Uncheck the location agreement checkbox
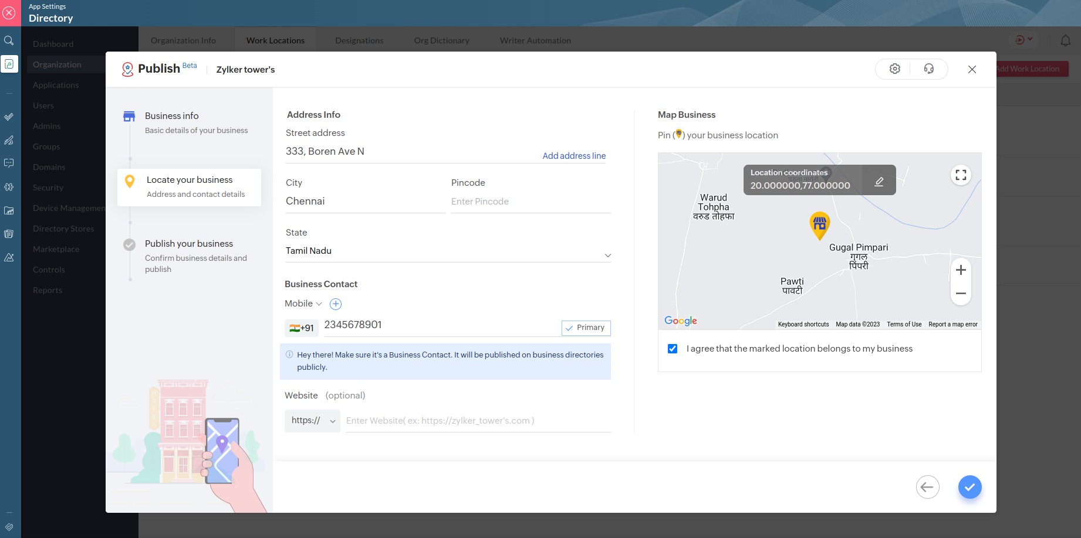 [673, 349]
